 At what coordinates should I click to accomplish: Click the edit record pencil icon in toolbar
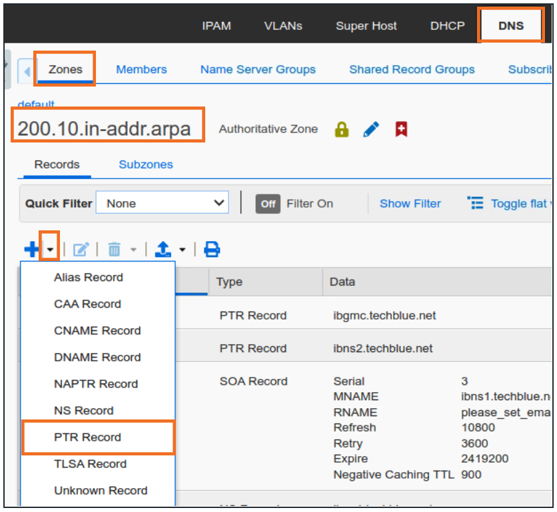click(x=81, y=250)
